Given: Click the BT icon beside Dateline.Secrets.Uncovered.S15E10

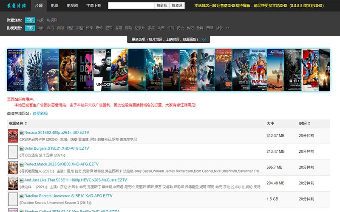Looking at the screenshot, I should 22,196.
